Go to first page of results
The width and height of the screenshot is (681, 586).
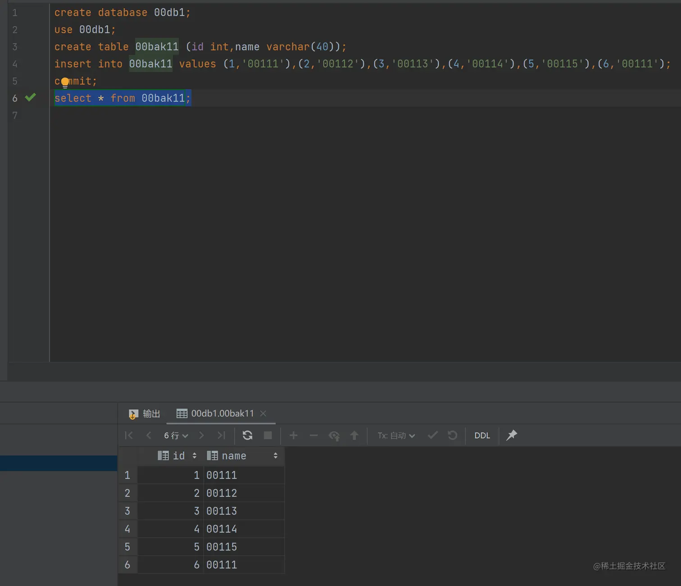click(x=129, y=435)
